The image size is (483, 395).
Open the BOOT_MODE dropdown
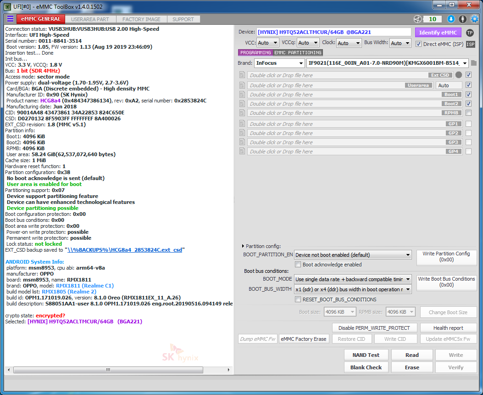(x=353, y=279)
